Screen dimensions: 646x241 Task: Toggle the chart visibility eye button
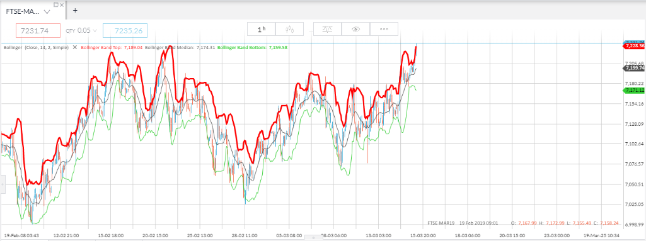coord(355,29)
